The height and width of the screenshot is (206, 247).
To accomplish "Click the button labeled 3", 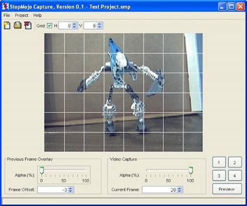I will [219, 176].
